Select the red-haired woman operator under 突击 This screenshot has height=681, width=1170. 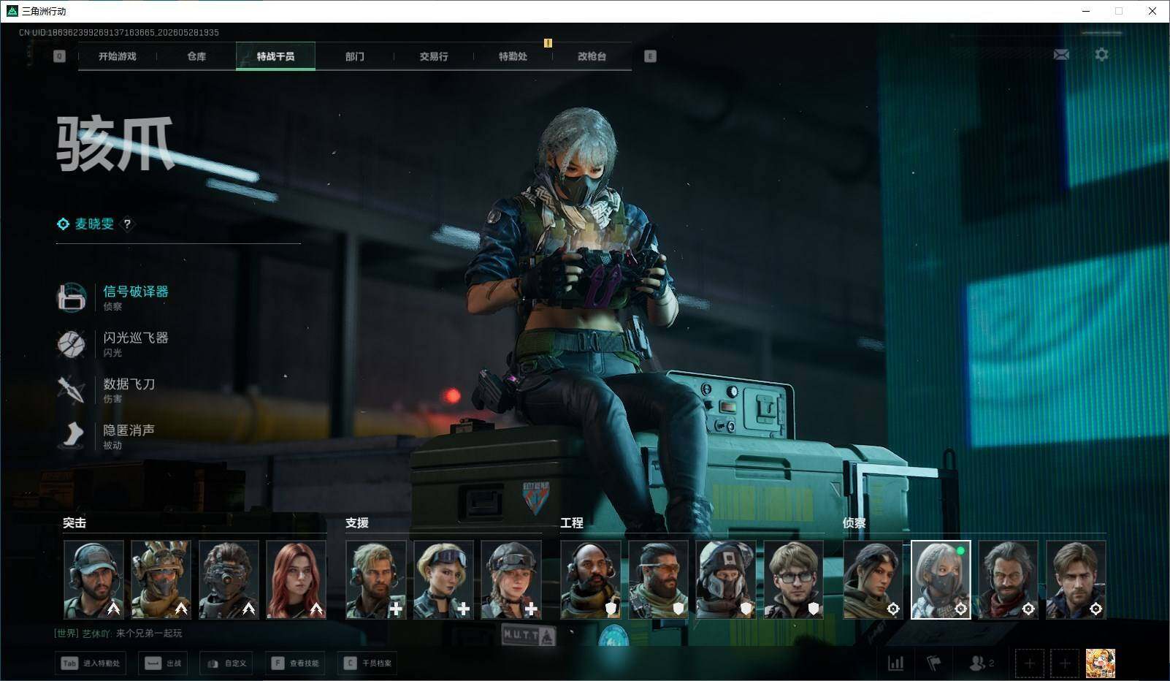tap(296, 579)
